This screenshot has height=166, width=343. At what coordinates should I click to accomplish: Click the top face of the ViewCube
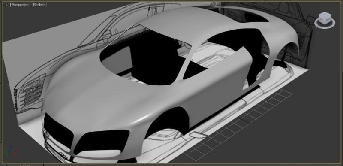click(x=325, y=15)
